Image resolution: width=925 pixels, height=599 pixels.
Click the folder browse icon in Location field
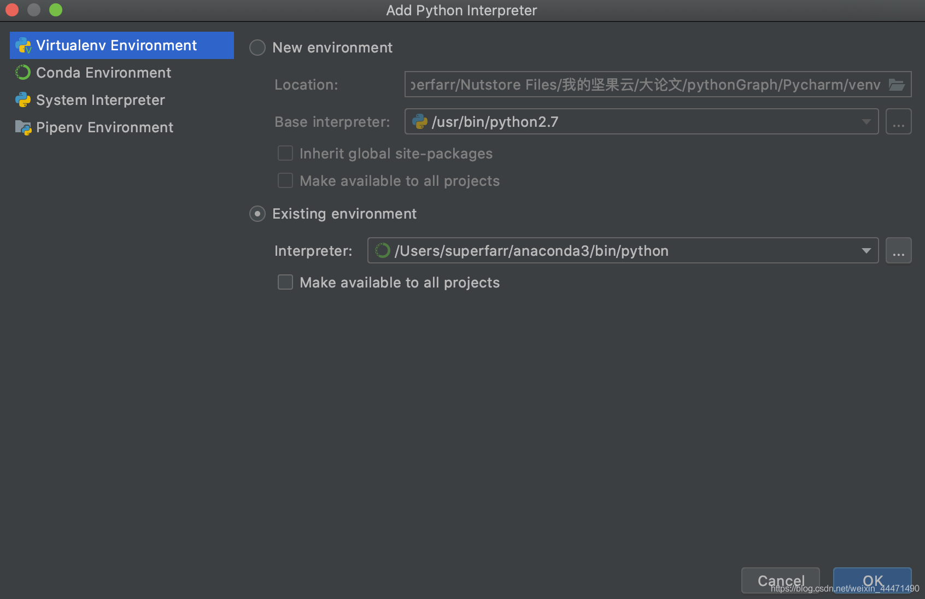tap(897, 85)
